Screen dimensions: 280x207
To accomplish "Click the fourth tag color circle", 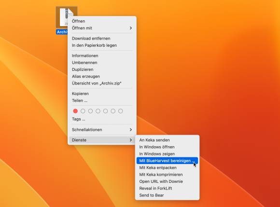I will 98,111.
